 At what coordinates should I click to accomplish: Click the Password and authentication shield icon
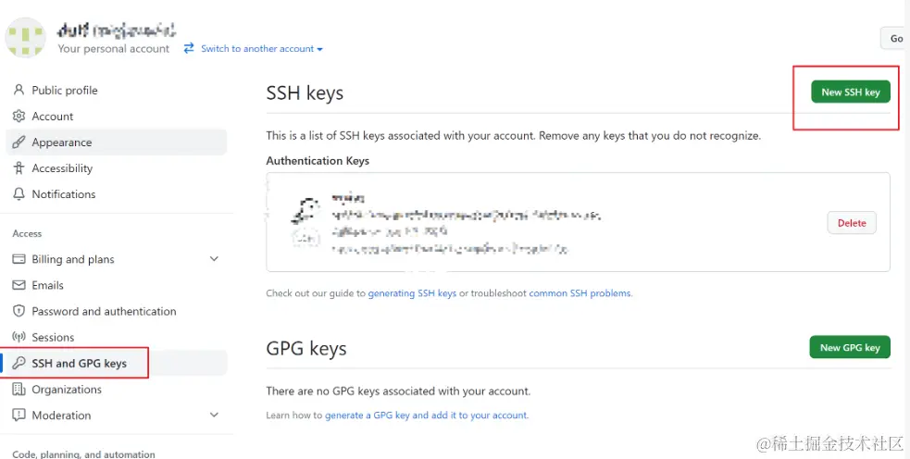pos(19,312)
